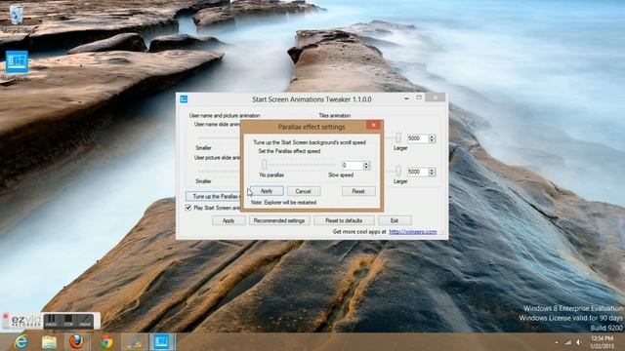
Task: Click Recommended settings button
Action: click(279, 220)
